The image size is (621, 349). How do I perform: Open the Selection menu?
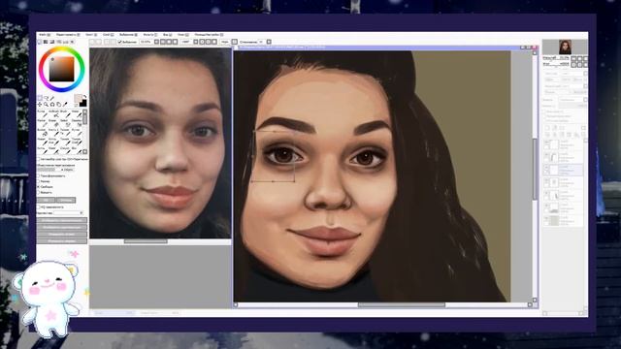click(128, 35)
